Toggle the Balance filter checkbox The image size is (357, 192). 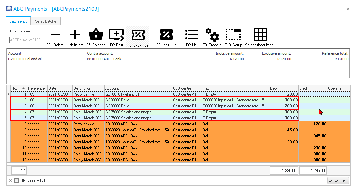point(17,181)
